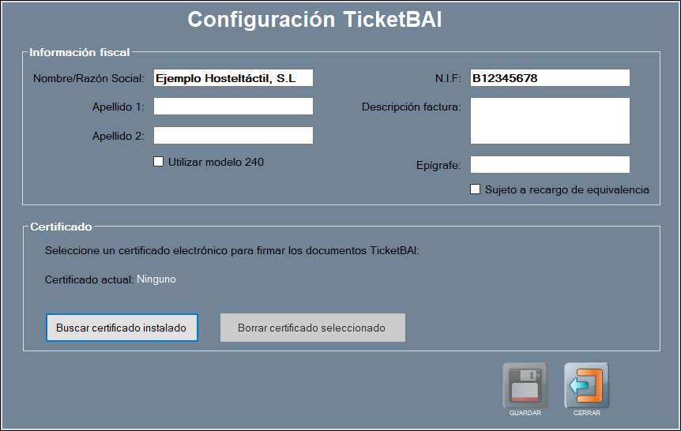Click the Nombre/Razón Social label

(x=88, y=78)
